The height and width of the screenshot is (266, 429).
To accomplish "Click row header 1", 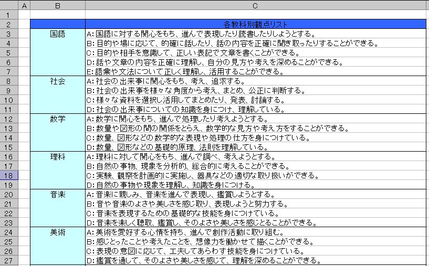I will tap(9, 15).
